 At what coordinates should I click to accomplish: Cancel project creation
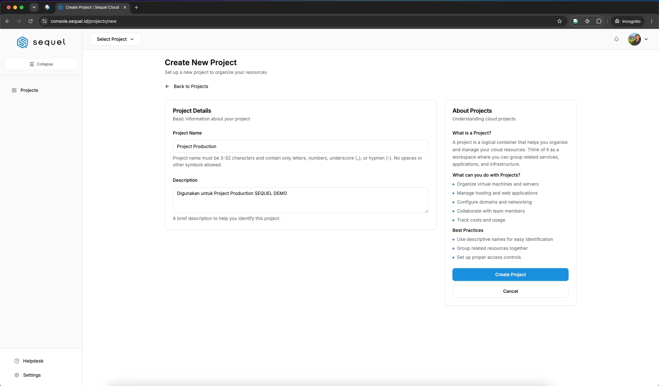click(x=510, y=291)
